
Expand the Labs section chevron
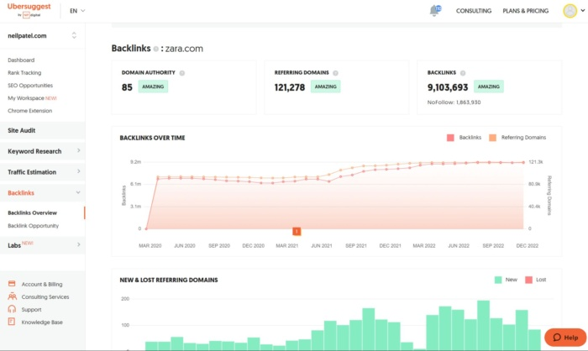78,244
